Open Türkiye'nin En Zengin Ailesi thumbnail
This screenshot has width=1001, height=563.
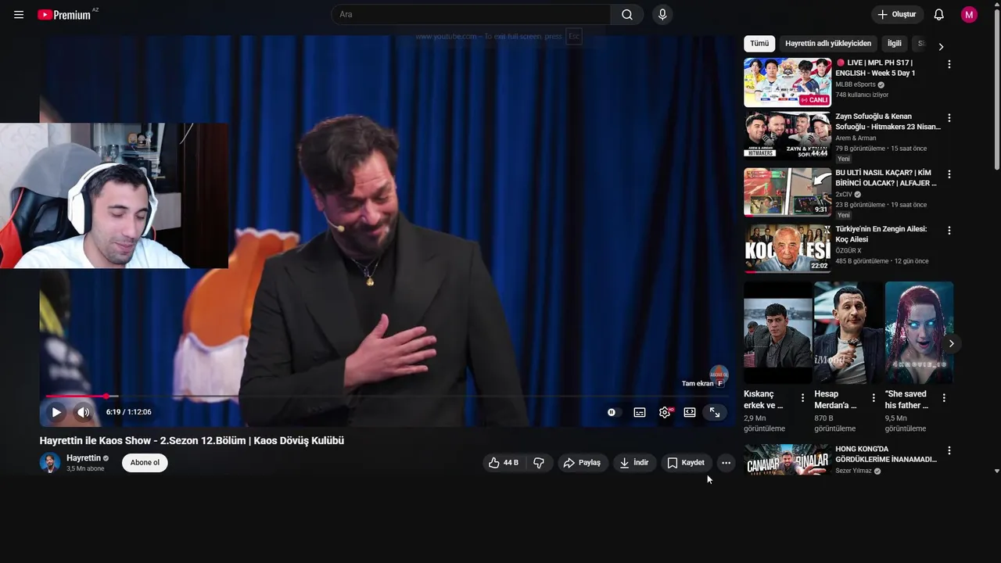click(788, 249)
